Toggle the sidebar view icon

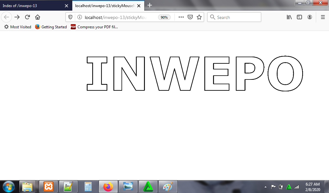pos(299,17)
